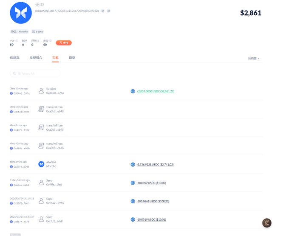The image size is (289, 236).
Task: Click Ethereum chain icon beside 0x04a1...511e
Action: 11,93
